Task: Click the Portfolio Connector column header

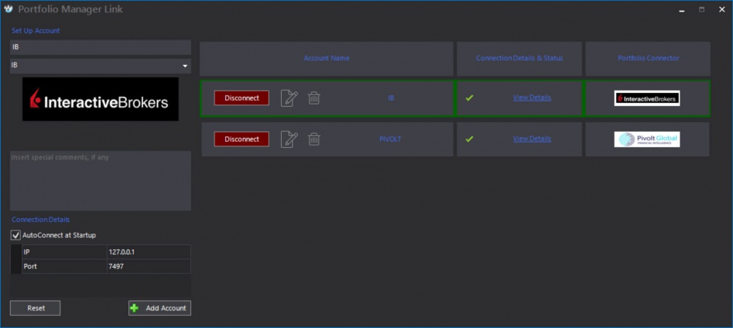Action: pyautogui.click(x=648, y=59)
